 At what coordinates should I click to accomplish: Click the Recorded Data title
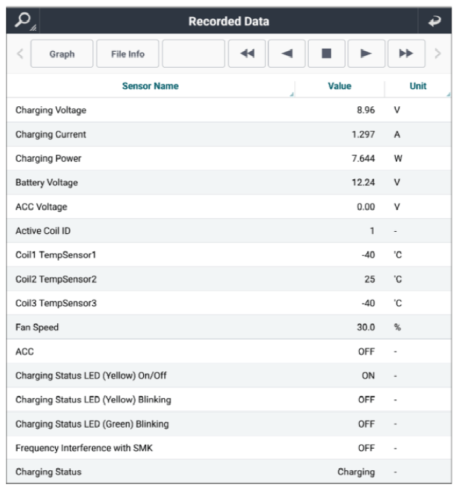pyautogui.click(x=229, y=21)
